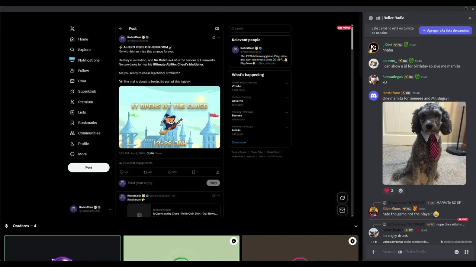476x267 pixels.
Task: Click the plus attach button in message bar
Action: tap(374, 252)
